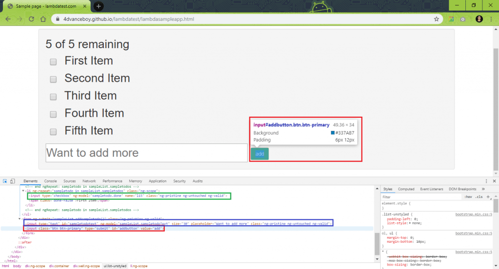This screenshot has height=269, width=499.
Task: Click the Want to add more field
Action: point(146,153)
